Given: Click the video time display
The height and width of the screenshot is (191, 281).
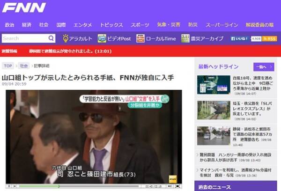Looking at the screenshot, I should click(x=153, y=186).
